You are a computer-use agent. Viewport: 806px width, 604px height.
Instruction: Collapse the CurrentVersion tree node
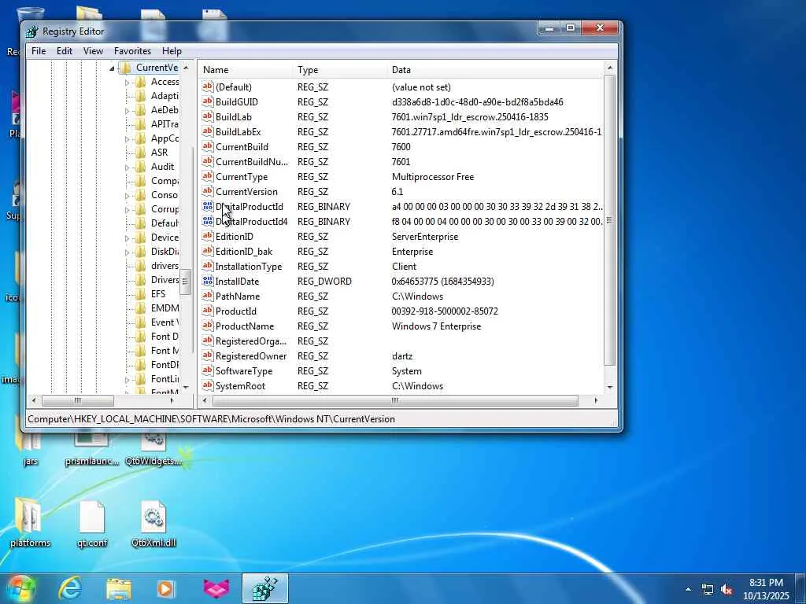tap(112, 68)
